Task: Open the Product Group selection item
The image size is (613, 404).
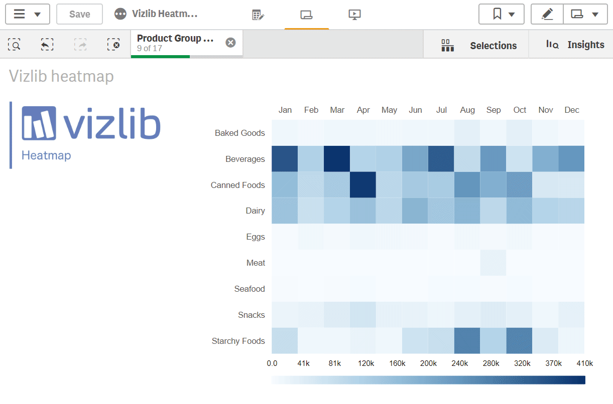Action: [x=175, y=43]
